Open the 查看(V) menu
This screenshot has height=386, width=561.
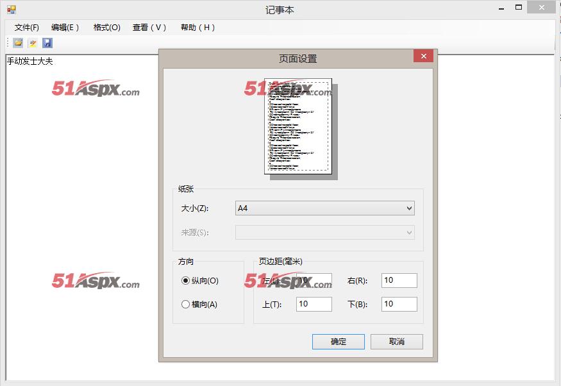point(149,28)
